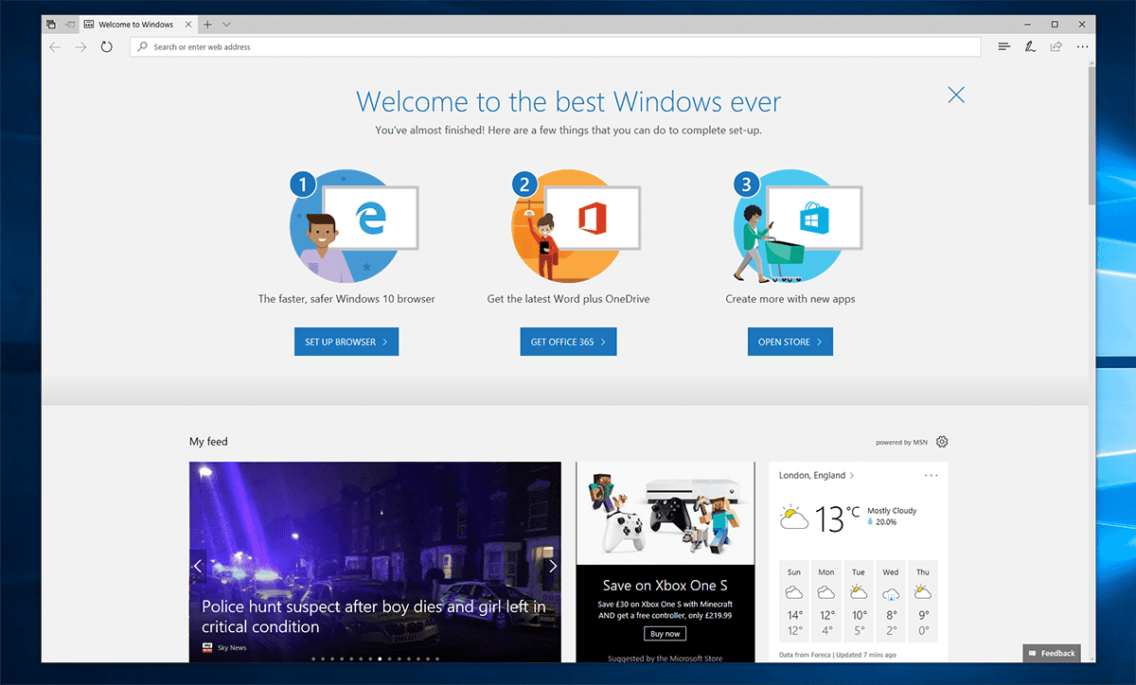Click Buy now on Xbox One S ad
This screenshot has width=1136, height=685.
665,634
